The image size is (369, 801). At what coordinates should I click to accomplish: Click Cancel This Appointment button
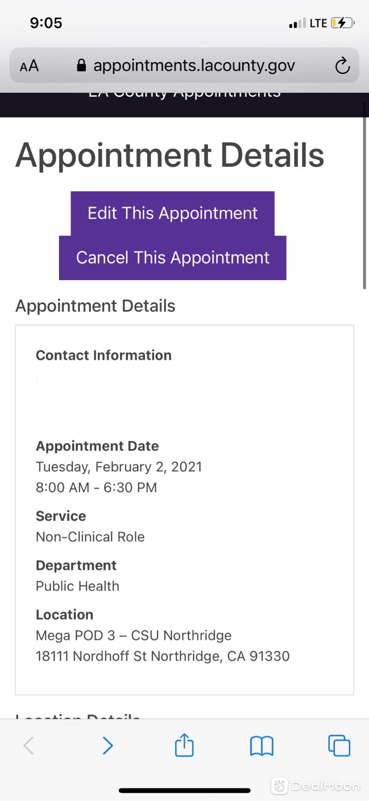173,258
